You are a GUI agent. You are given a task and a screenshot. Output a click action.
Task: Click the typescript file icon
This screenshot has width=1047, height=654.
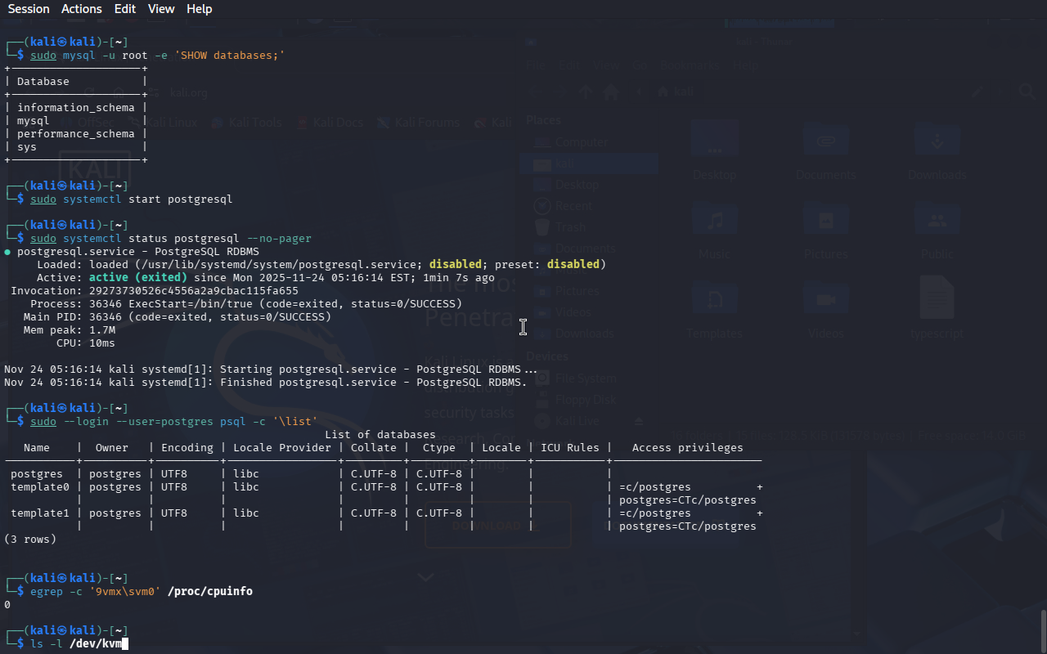pos(937,299)
